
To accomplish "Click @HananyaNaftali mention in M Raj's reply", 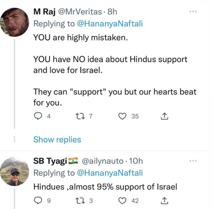I will coord(110,24).
